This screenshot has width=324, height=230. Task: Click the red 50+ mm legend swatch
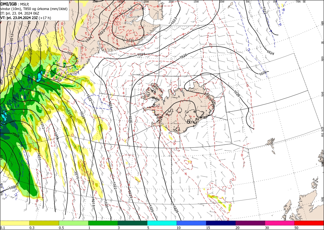click(x=309, y=223)
